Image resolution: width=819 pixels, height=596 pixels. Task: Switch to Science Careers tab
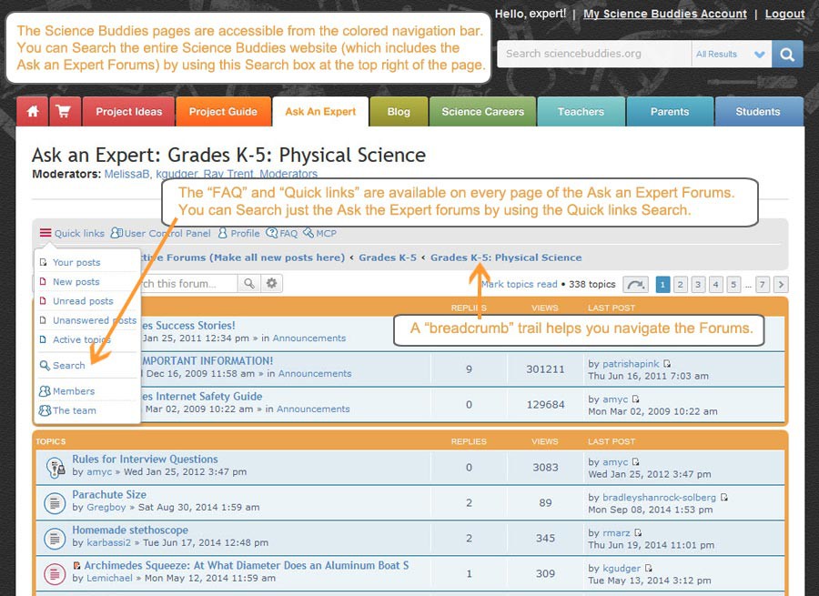pyautogui.click(x=482, y=111)
